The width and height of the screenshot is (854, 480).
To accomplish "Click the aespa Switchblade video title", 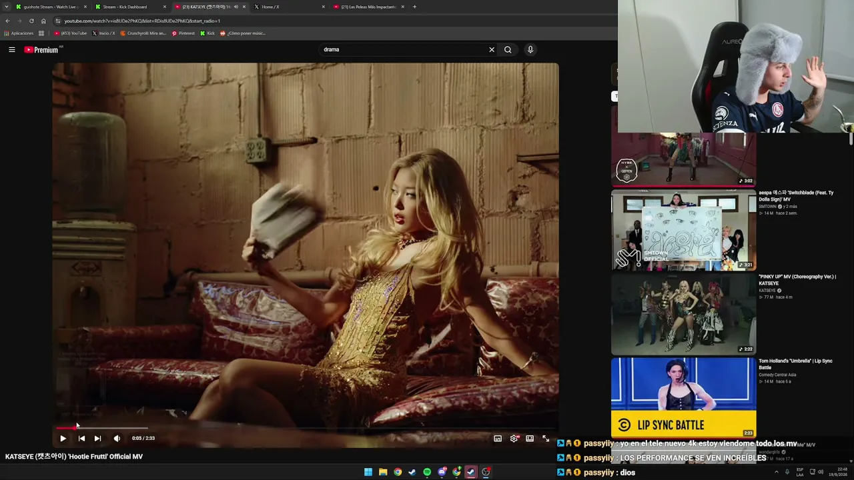I will point(796,196).
